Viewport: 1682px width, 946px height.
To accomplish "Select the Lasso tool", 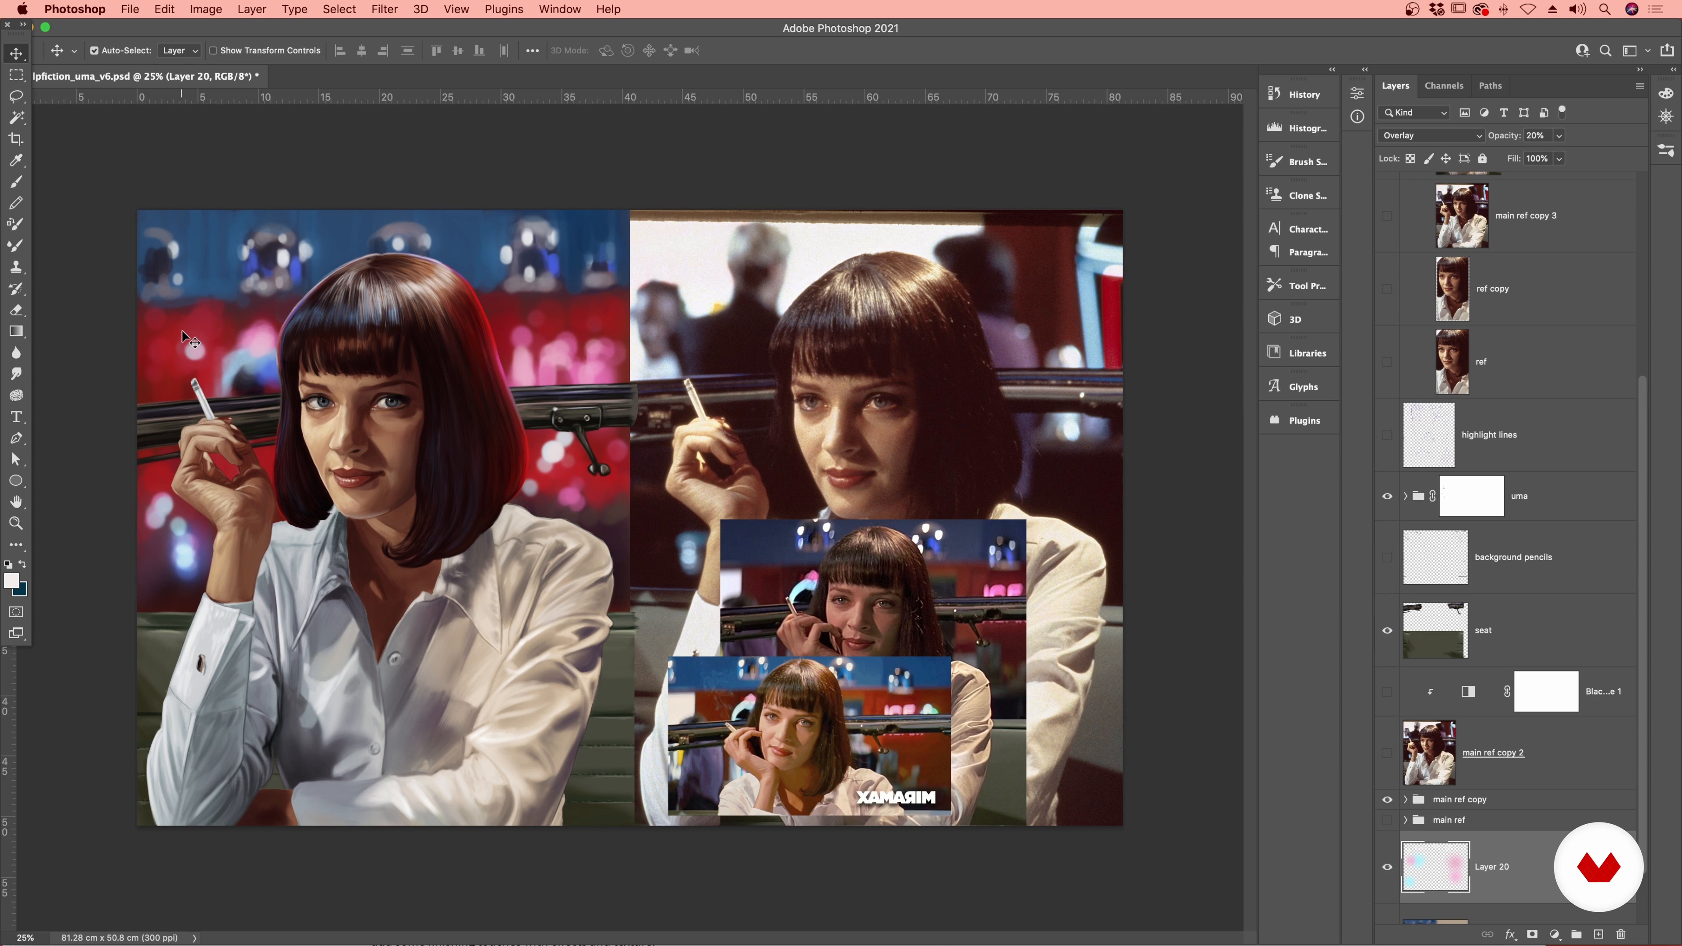I will point(16,97).
